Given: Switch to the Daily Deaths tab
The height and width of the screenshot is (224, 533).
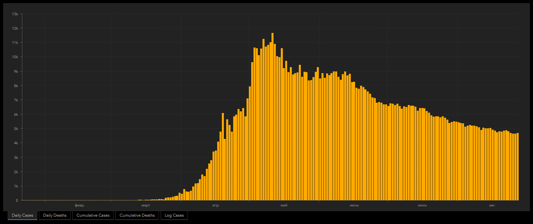Looking at the screenshot, I should [x=55, y=215].
